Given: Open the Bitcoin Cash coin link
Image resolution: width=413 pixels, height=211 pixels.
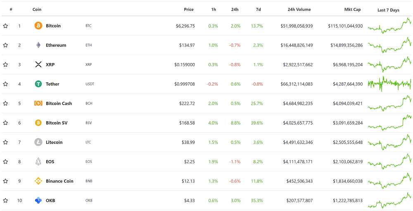Looking at the screenshot, I should click(59, 103).
